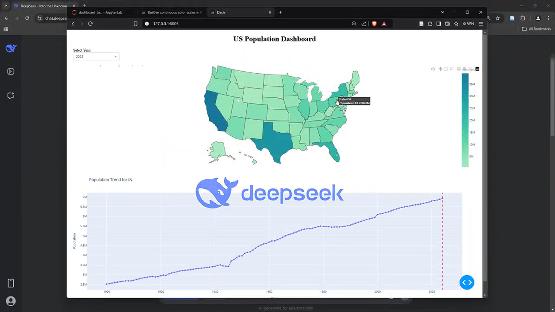Screen dimensions: 555x312
Task: Toggle the browser sidebar panel icon
Action: tap(439, 24)
